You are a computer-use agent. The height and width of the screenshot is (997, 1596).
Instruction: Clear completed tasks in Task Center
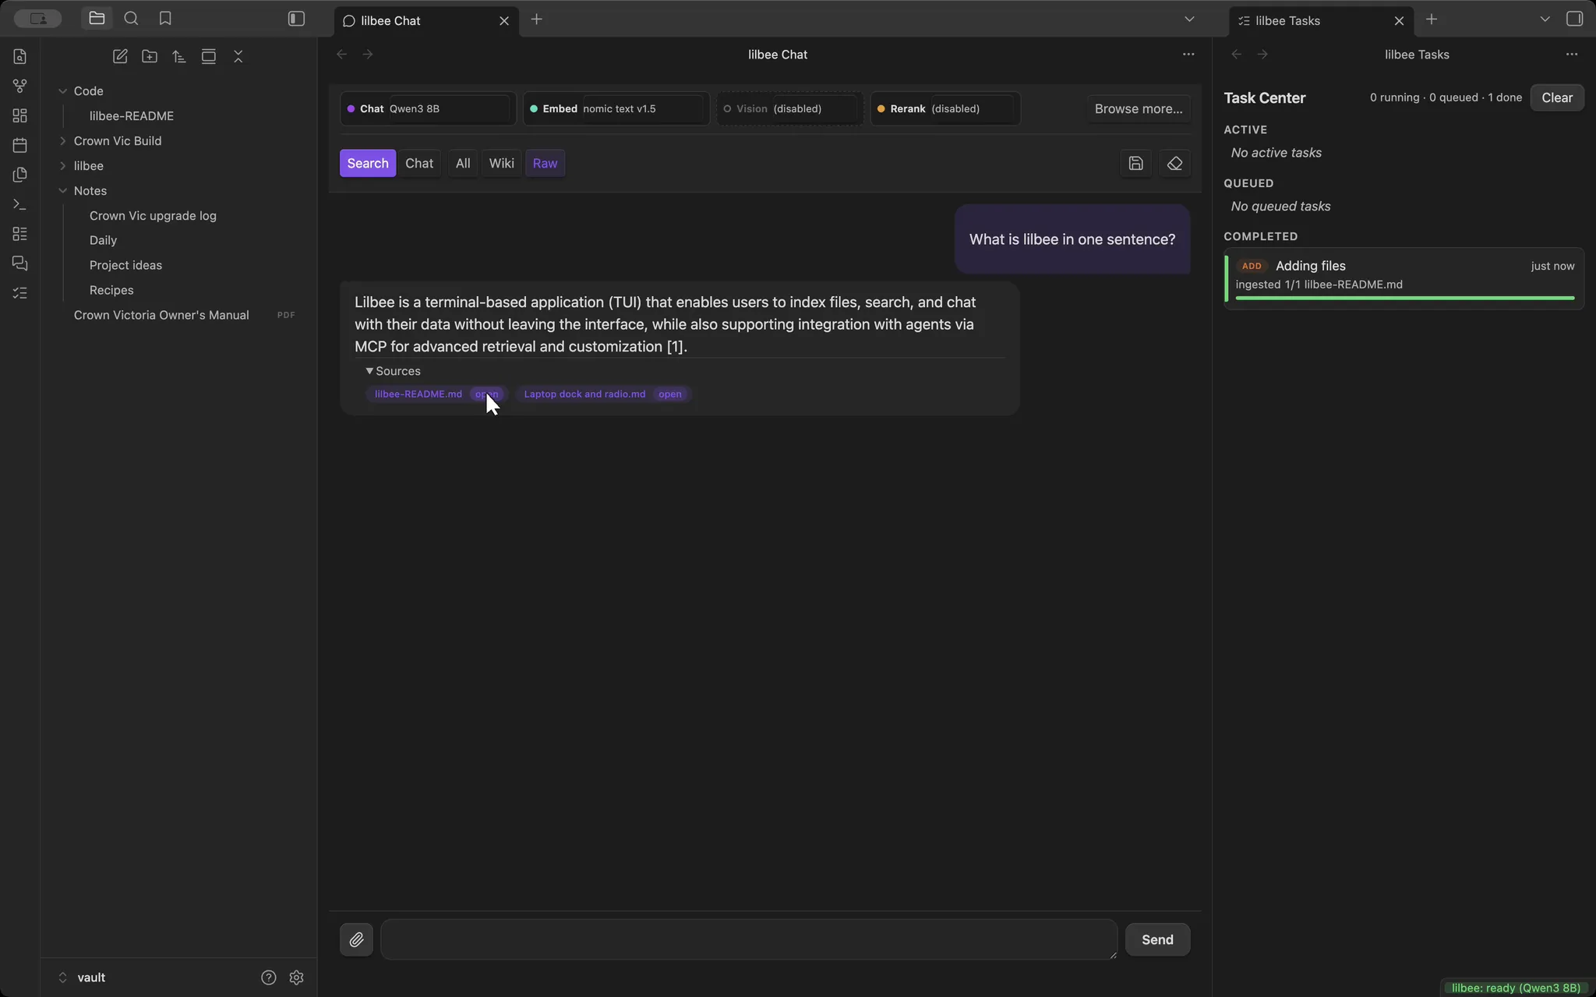1556,97
